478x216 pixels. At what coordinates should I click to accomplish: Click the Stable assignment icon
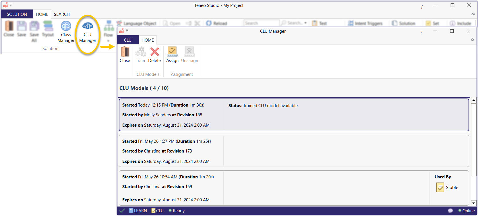[440, 188]
